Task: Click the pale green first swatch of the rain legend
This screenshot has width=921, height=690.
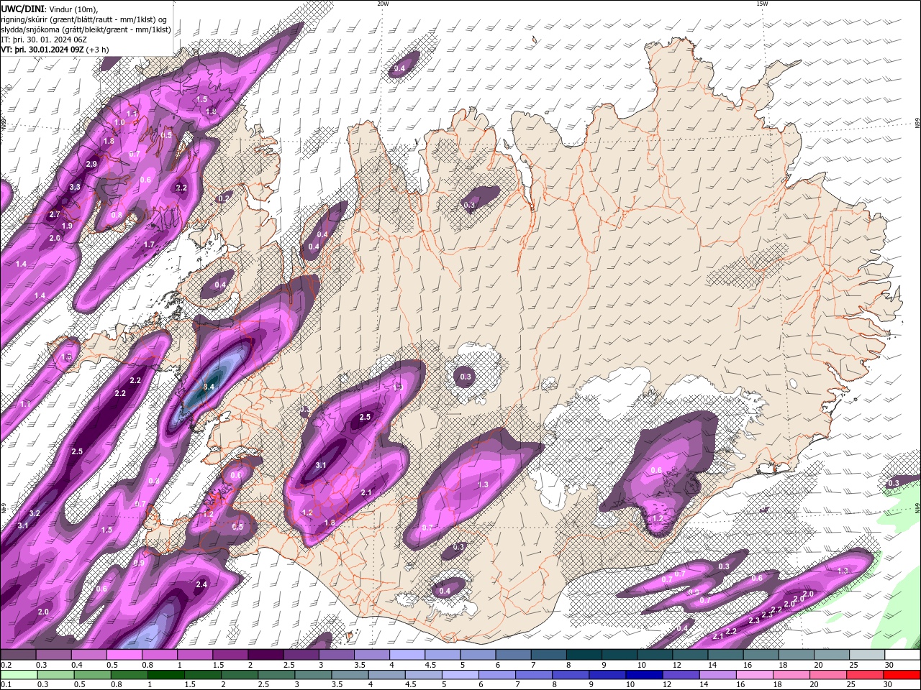Action: click(18, 674)
